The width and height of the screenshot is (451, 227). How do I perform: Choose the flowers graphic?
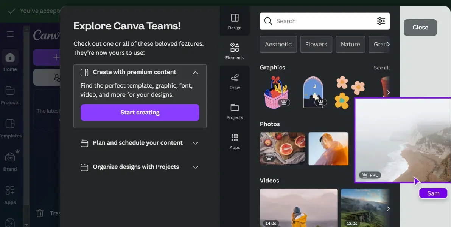(350, 92)
